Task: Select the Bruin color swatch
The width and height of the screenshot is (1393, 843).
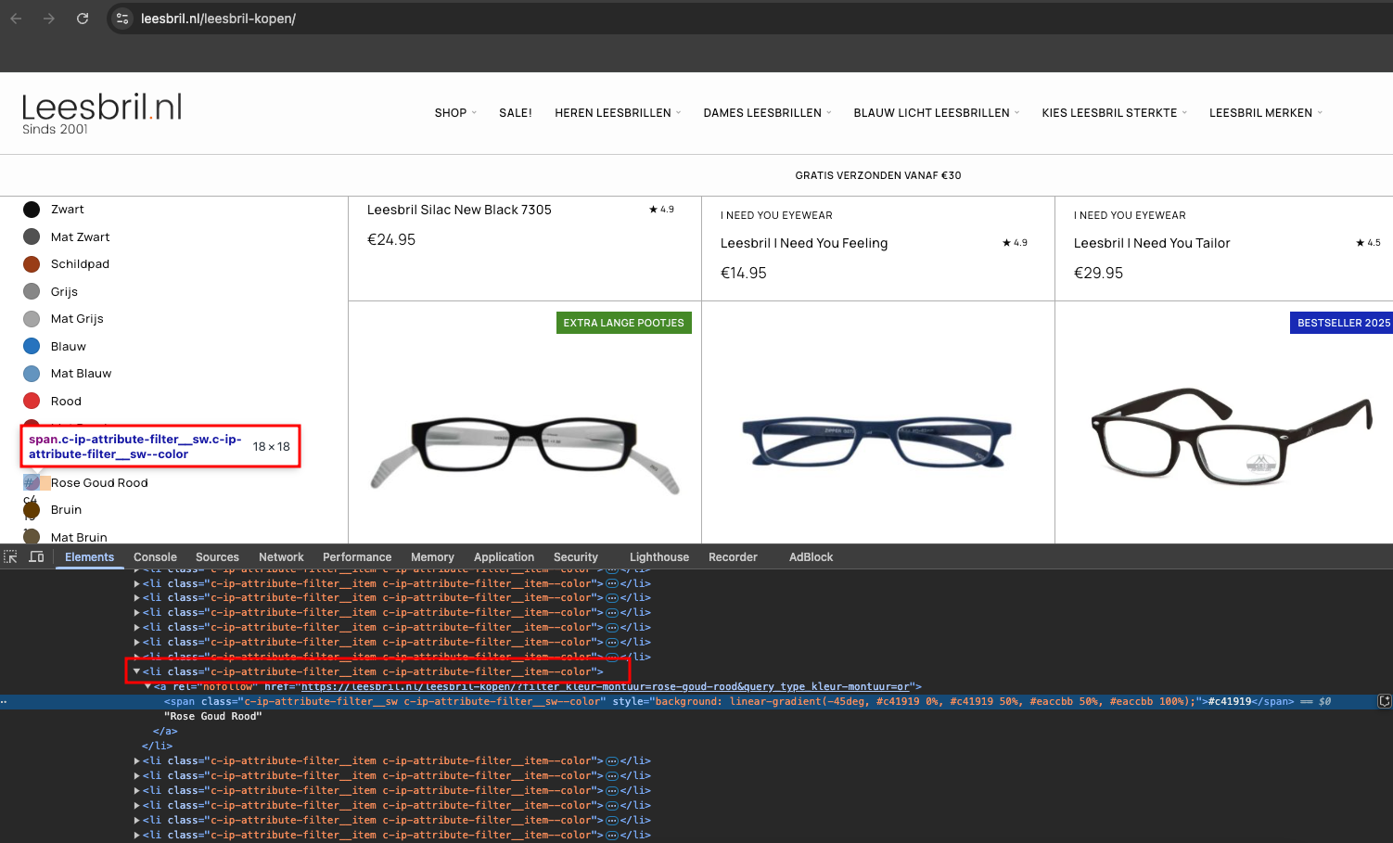Action: click(x=32, y=510)
